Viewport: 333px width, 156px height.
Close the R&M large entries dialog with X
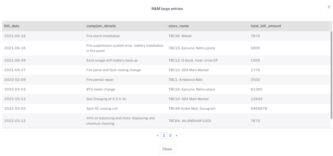329,7
